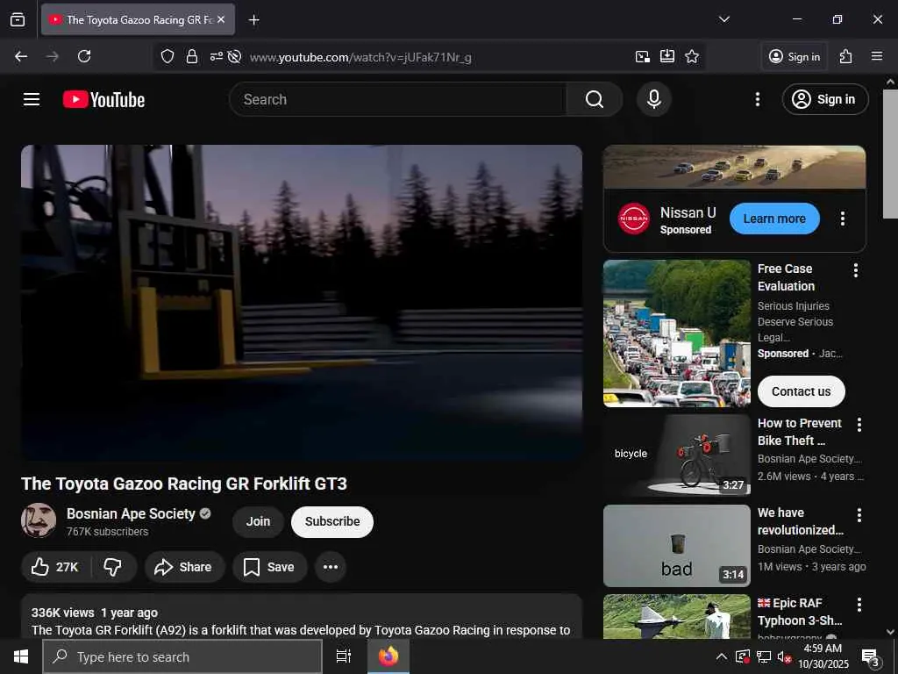898x674 pixels.
Task: Open picture-in-picture icon in address bar
Action: [x=643, y=56]
